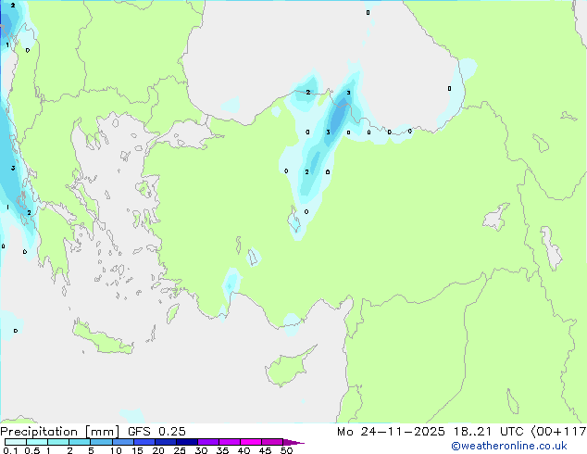Click the '(00+117' forecast run text
The image size is (587, 454).
558,432
